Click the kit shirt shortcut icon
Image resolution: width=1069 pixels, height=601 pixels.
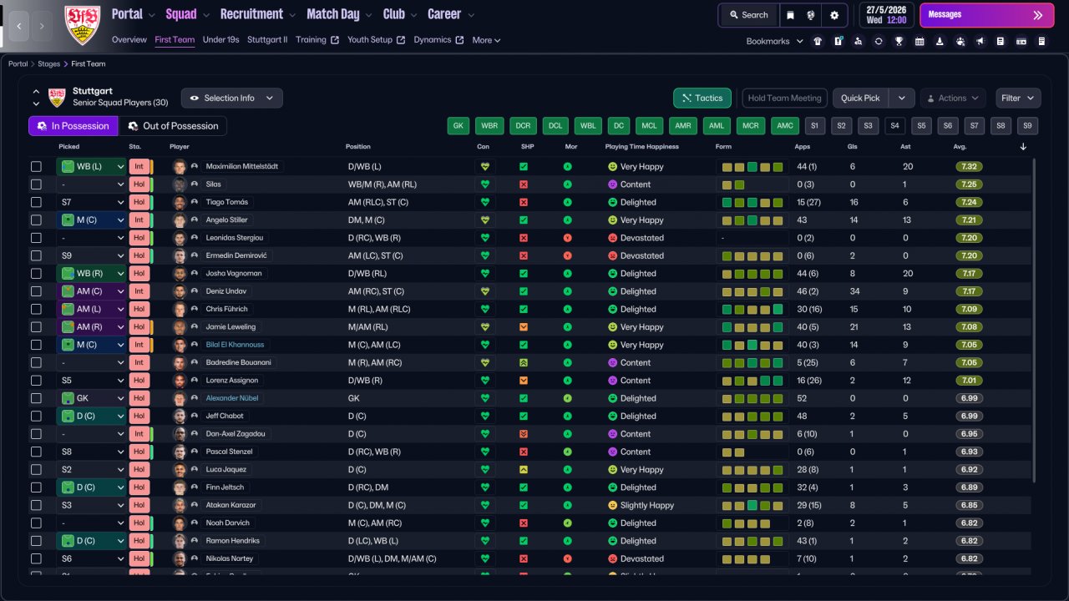(x=818, y=41)
